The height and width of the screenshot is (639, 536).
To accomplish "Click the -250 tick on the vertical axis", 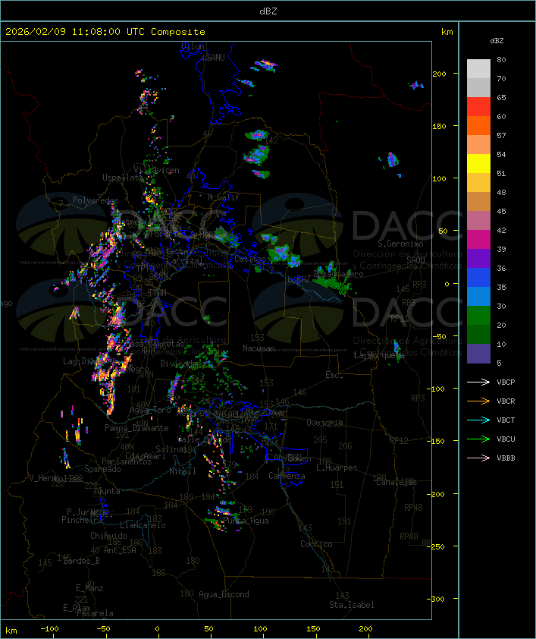I will click(x=437, y=546).
